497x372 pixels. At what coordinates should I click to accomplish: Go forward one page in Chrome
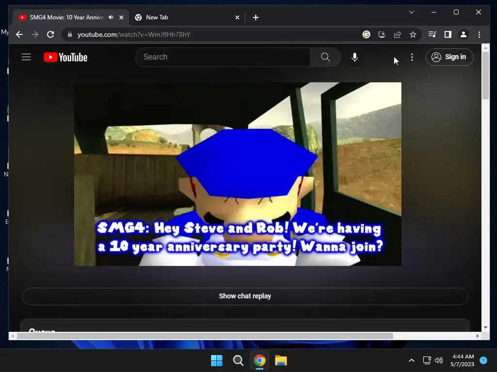point(35,34)
